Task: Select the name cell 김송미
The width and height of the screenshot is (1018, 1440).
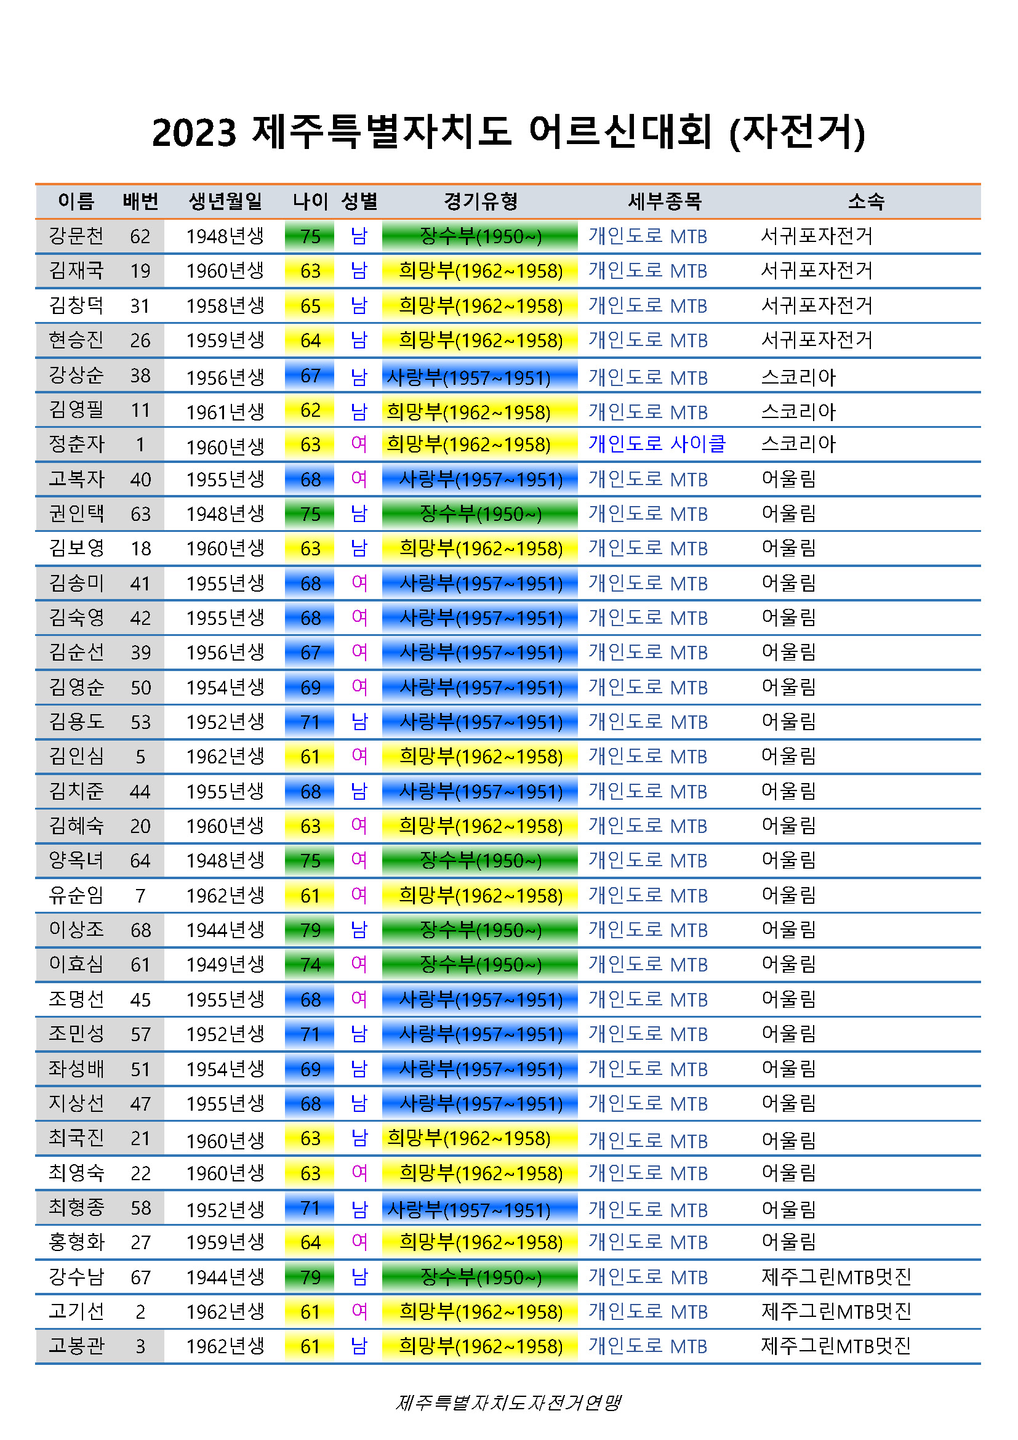Action: (76, 583)
